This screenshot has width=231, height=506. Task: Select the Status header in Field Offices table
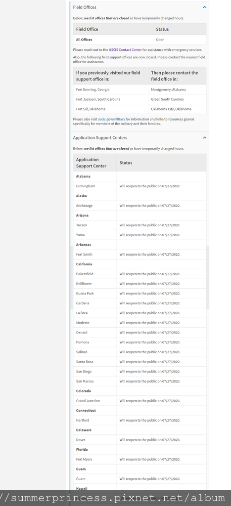point(180,29)
